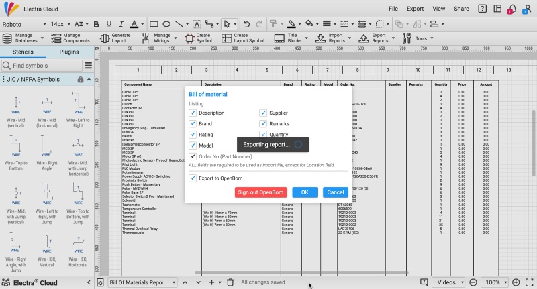Screen dimensions: 537x289
Task: Collapse the JIC / NFPA Symbols section
Action: click(x=89, y=79)
